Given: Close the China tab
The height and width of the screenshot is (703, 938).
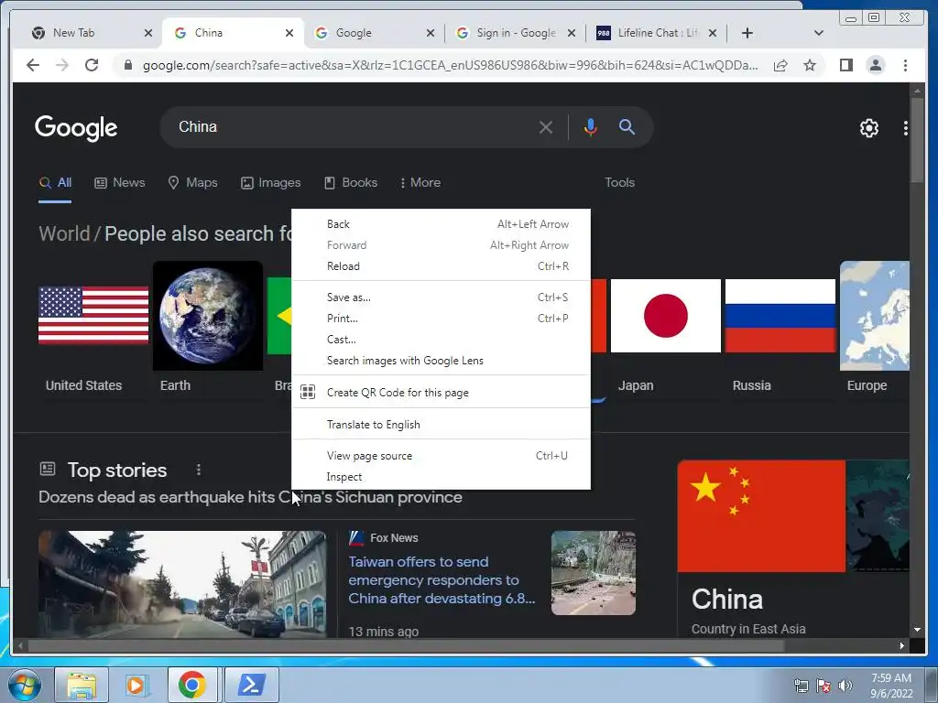Looking at the screenshot, I should coord(289,33).
